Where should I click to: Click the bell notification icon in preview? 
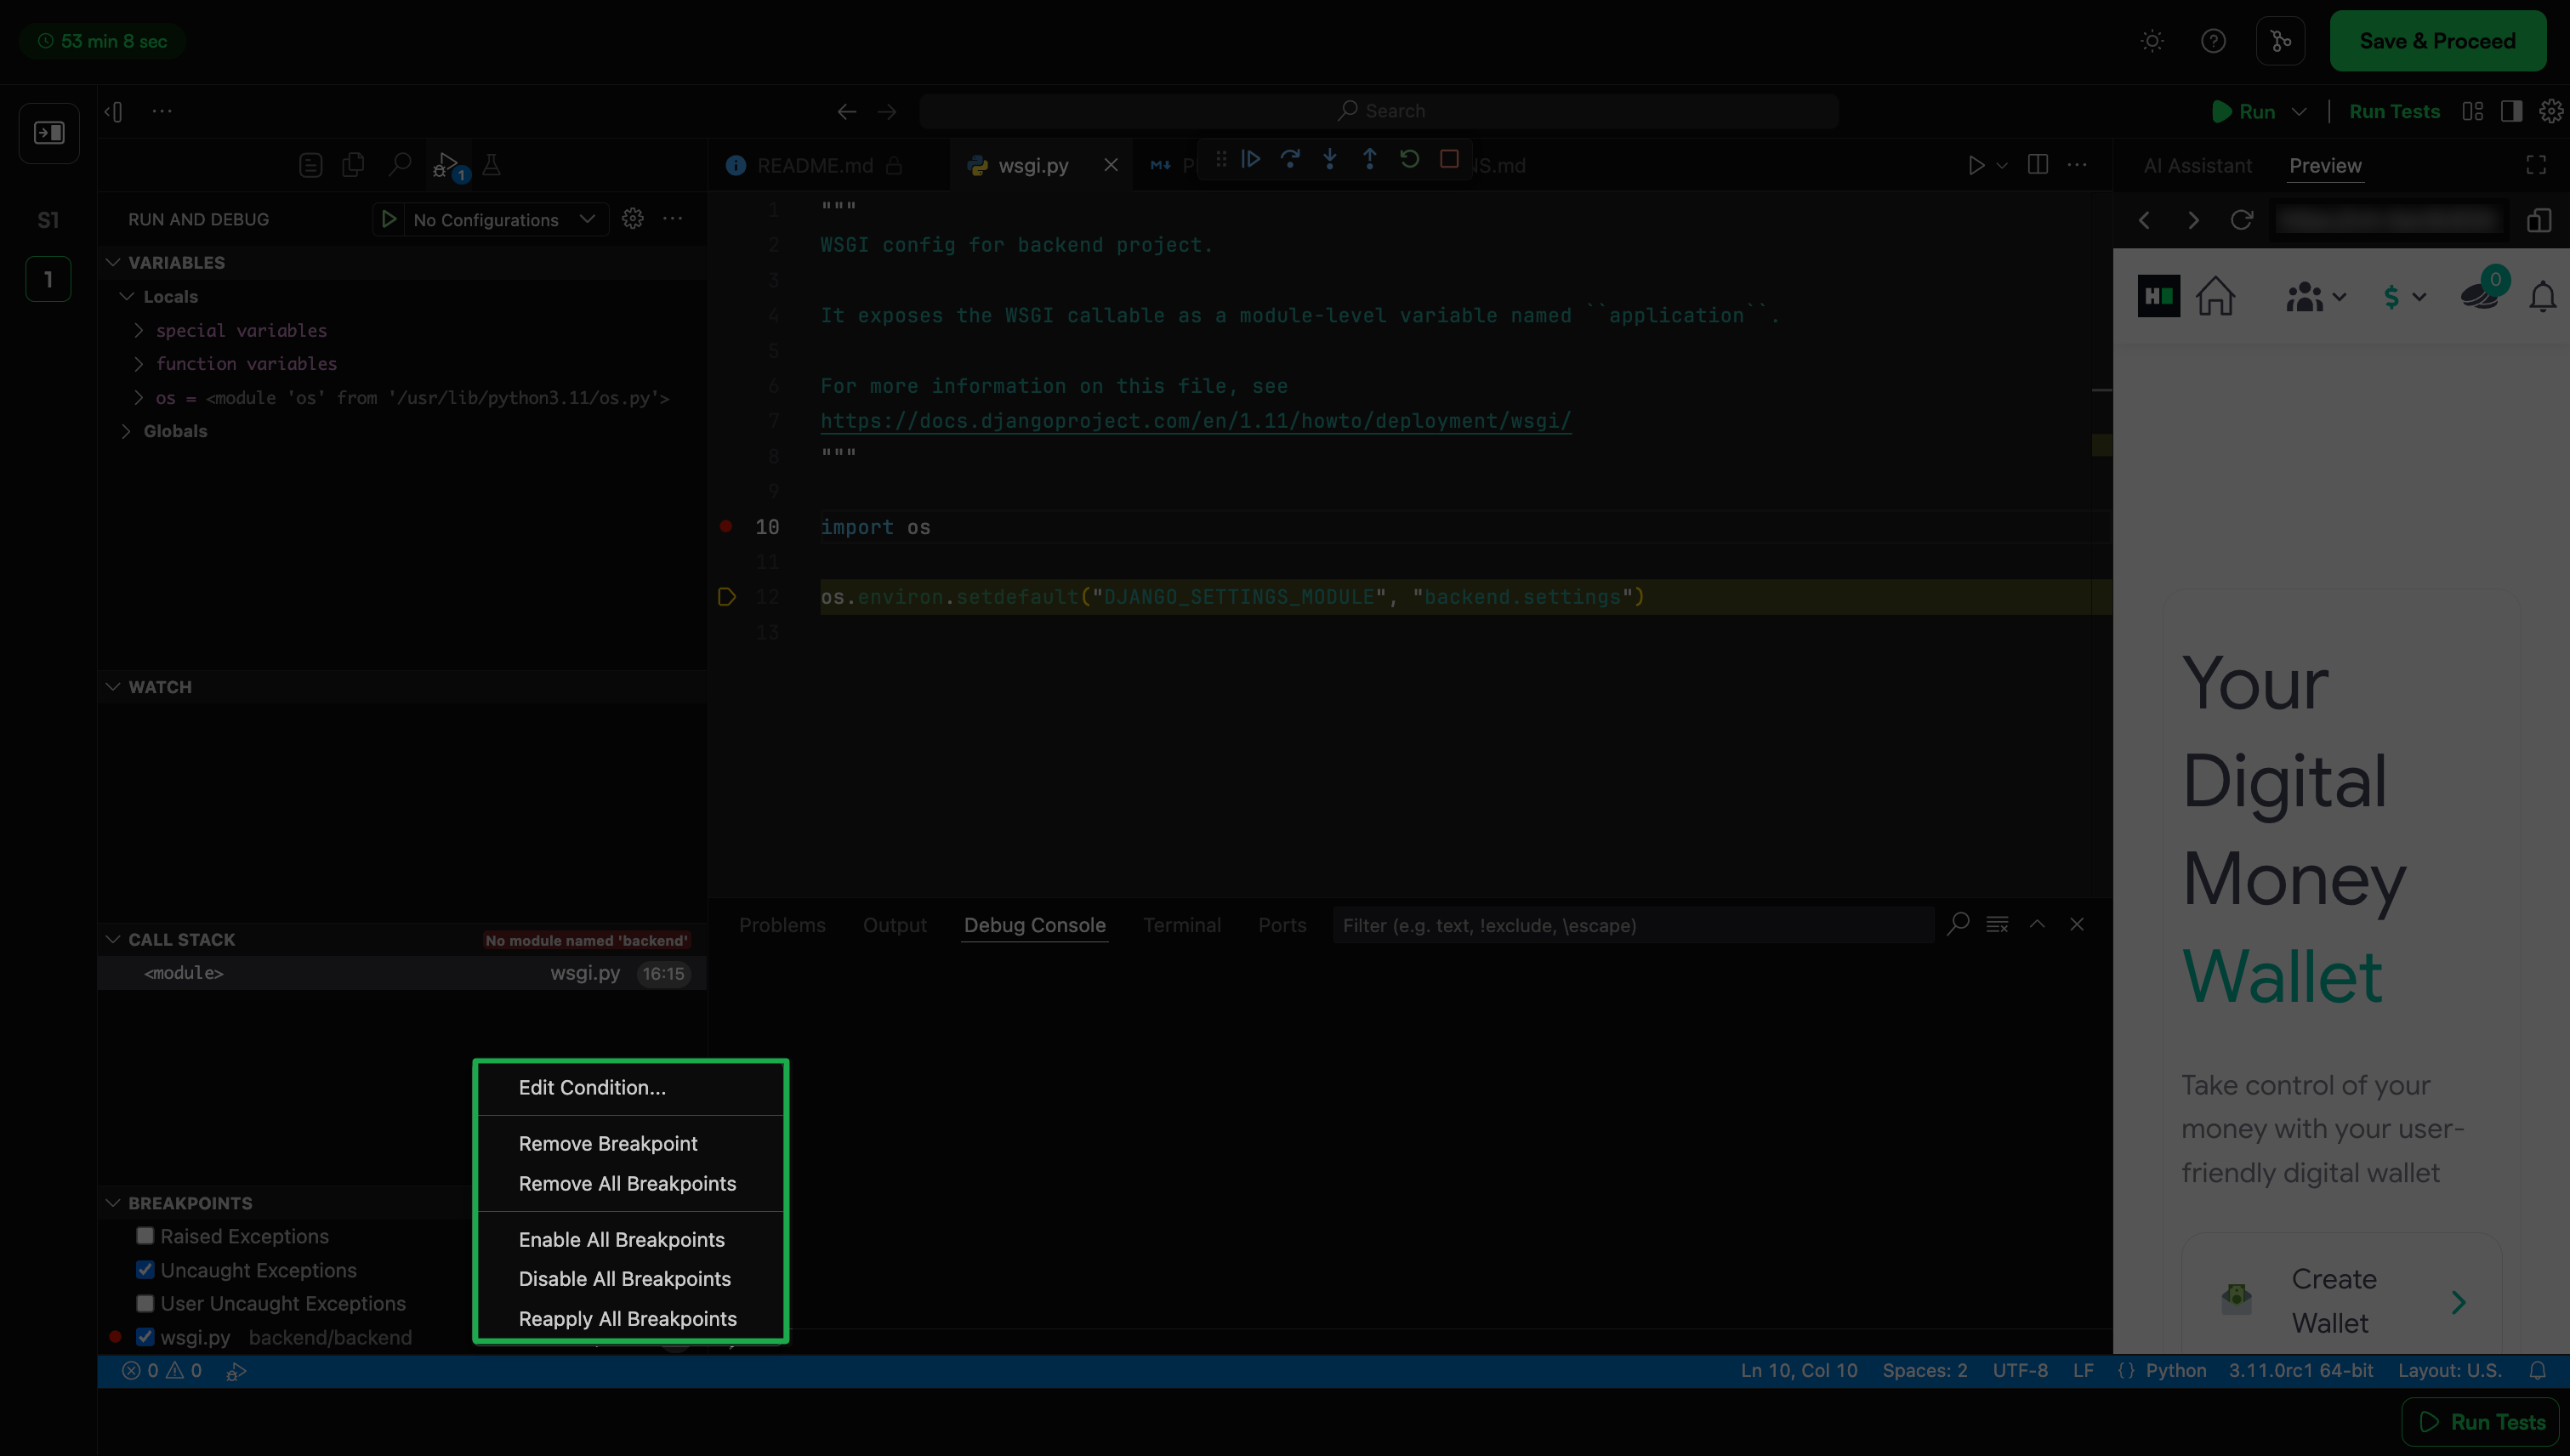[2542, 297]
